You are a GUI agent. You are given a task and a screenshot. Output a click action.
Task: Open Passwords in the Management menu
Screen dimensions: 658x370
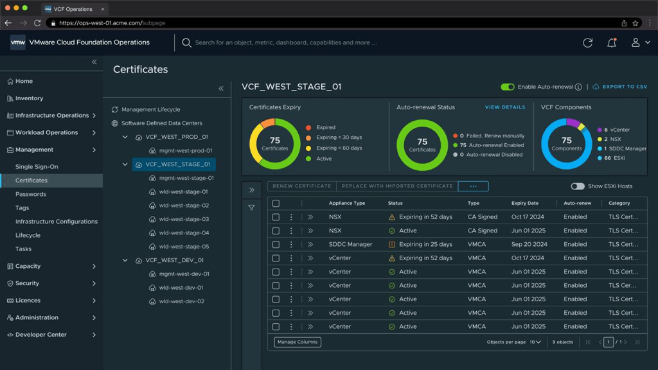tap(31, 194)
